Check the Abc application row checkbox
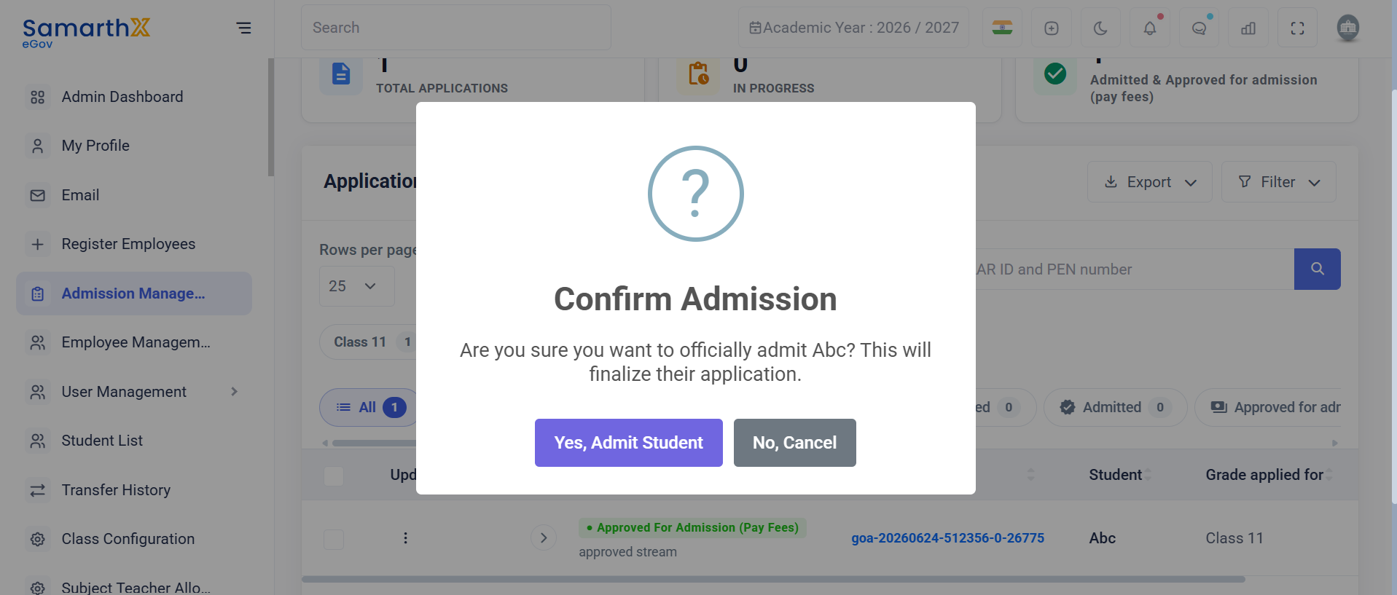 pyautogui.click(x=334, y=540)
